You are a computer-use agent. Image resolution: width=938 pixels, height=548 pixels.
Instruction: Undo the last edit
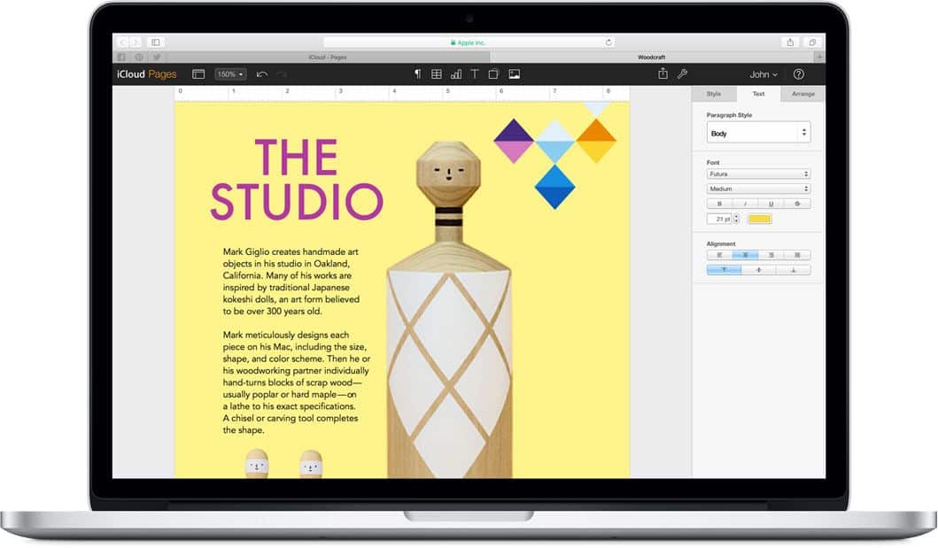tap(261, 74)
